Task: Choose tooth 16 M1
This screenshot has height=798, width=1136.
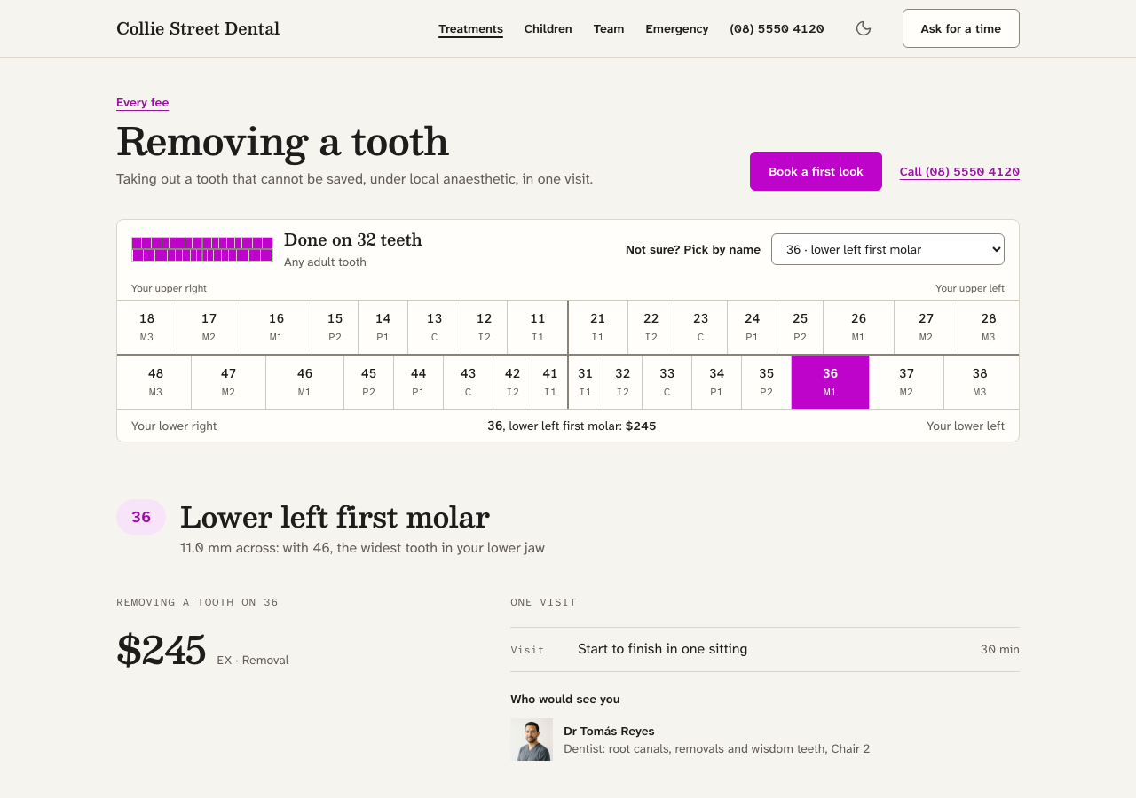Action: click(x=277, y=327)
